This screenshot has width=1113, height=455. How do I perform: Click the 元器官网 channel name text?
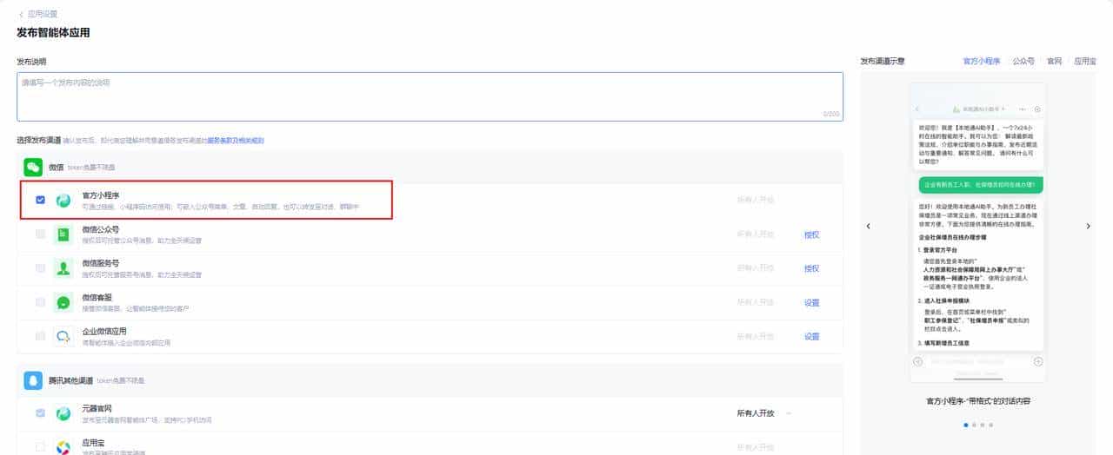click(x=97, y=408)
